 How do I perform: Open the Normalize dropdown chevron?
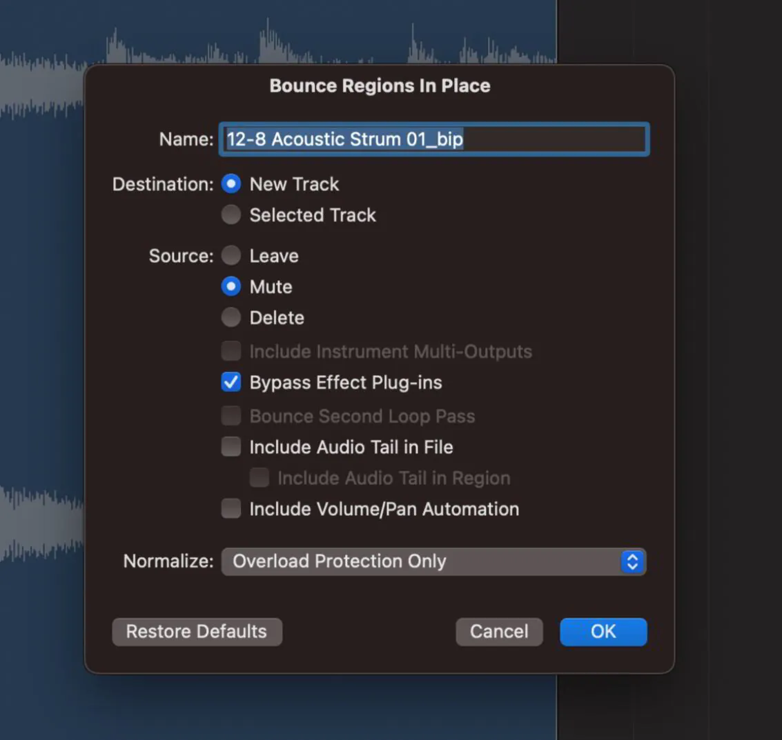click(632, 561)
